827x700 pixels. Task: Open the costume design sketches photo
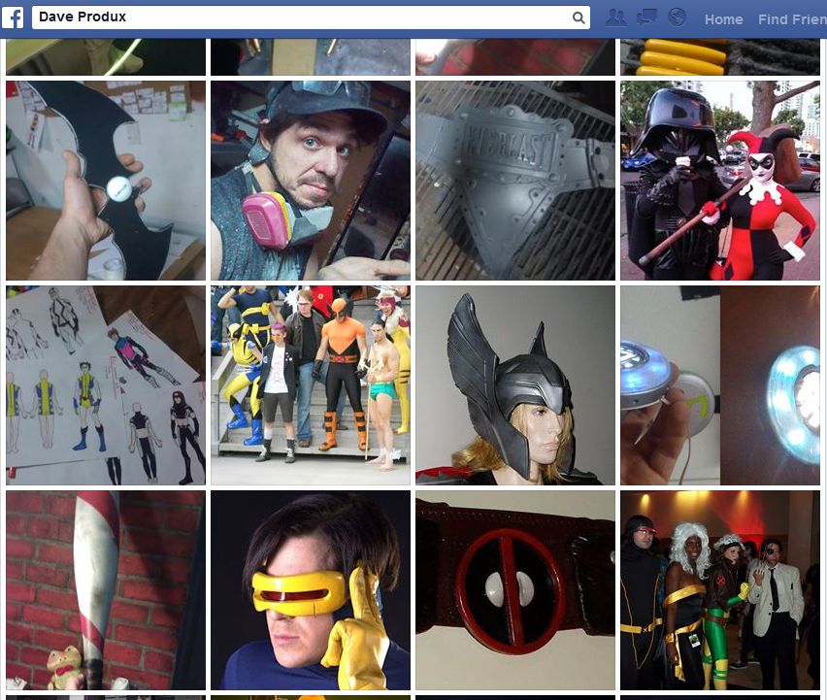coord(106,385)
